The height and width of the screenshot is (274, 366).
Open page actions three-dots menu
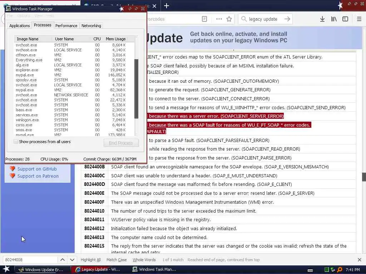tap(219, 19)
